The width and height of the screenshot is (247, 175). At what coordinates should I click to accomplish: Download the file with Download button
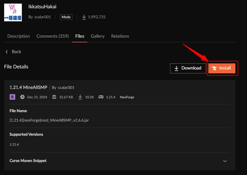tap(188, 68)
